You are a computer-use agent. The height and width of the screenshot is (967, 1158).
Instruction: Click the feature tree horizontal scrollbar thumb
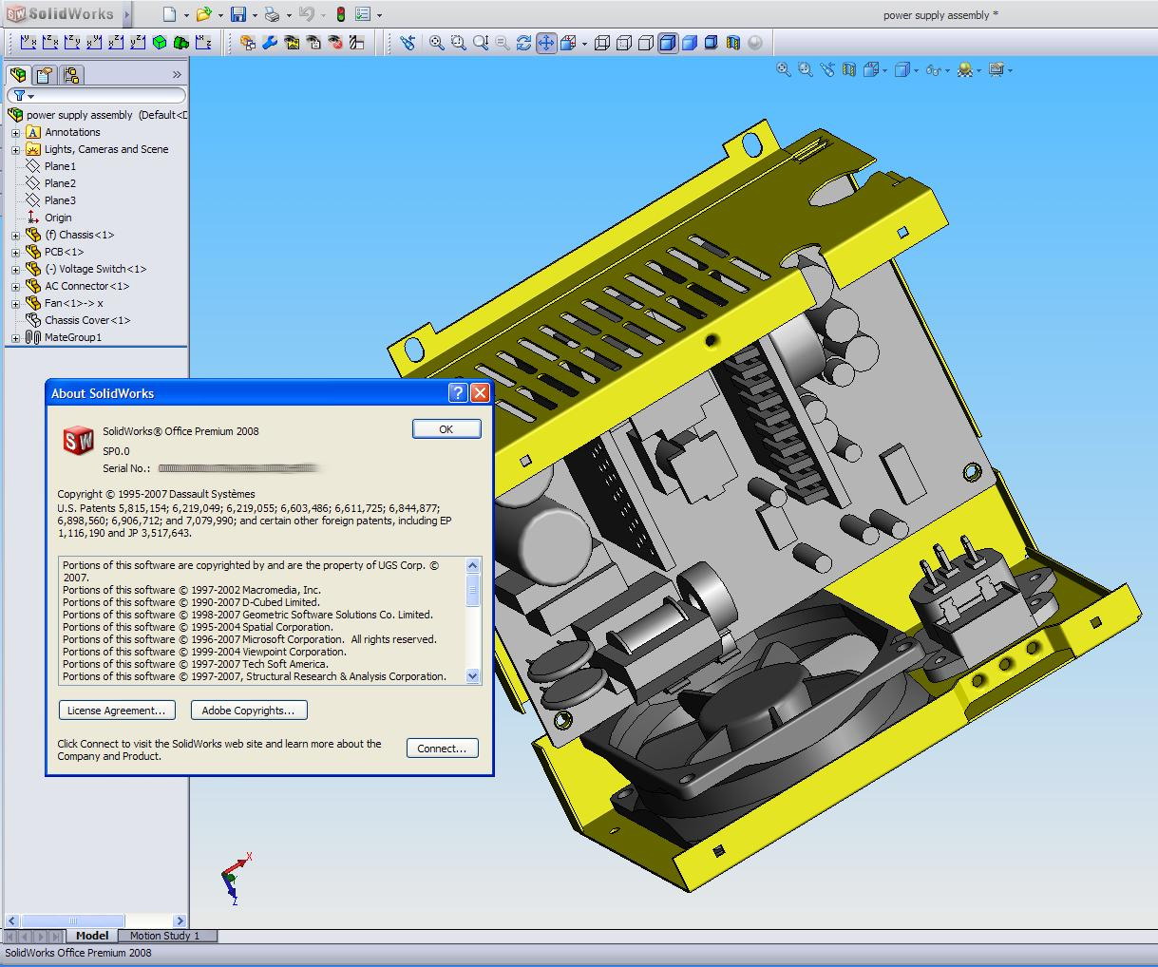point(73,920)
